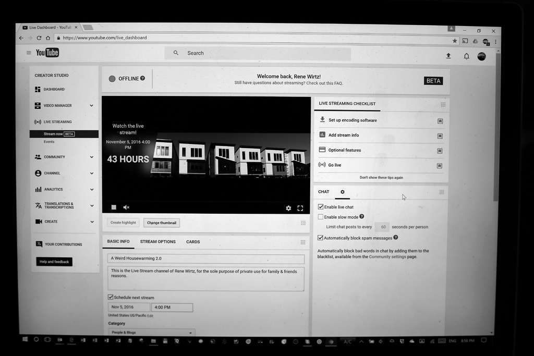Click the OFFLINE status help icon
534x356 pixels.
(143, 78)
